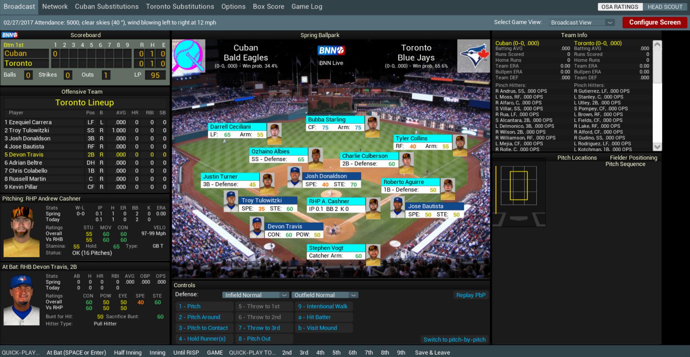Quick-play Until RISP
The width and height of the screenshot is (690, 357).
(186, 353)
